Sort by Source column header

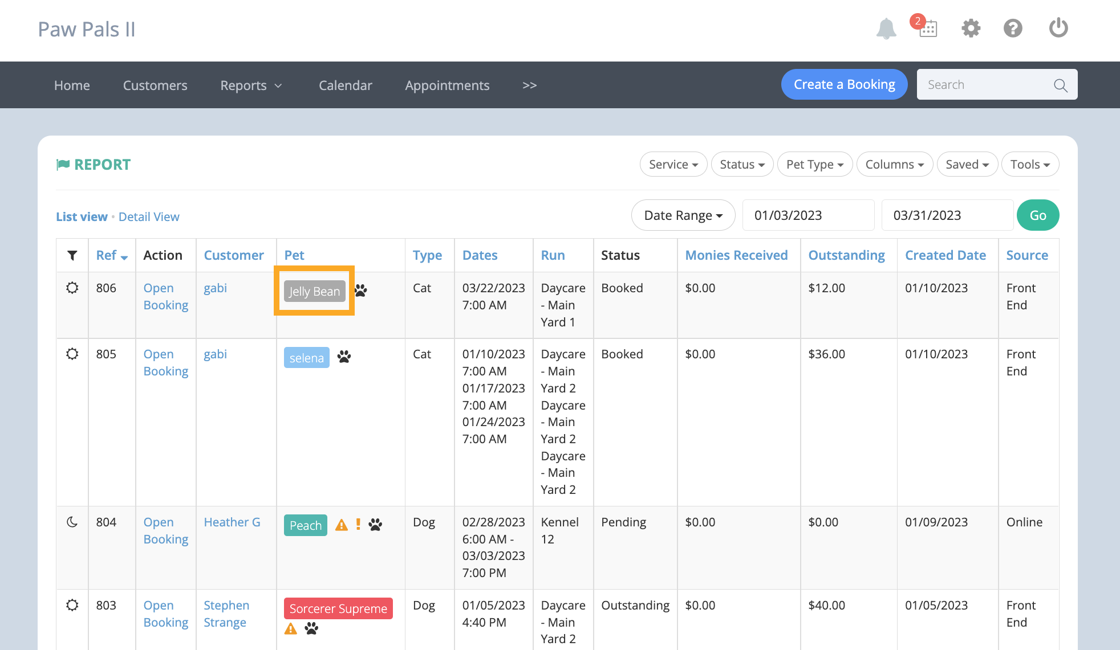tap(1026, 255)
